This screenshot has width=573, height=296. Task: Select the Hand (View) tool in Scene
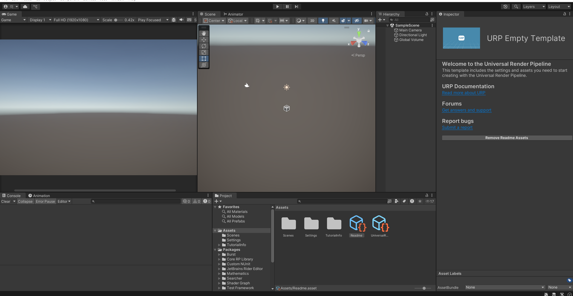pyautogui.click(x=204, y=33)
